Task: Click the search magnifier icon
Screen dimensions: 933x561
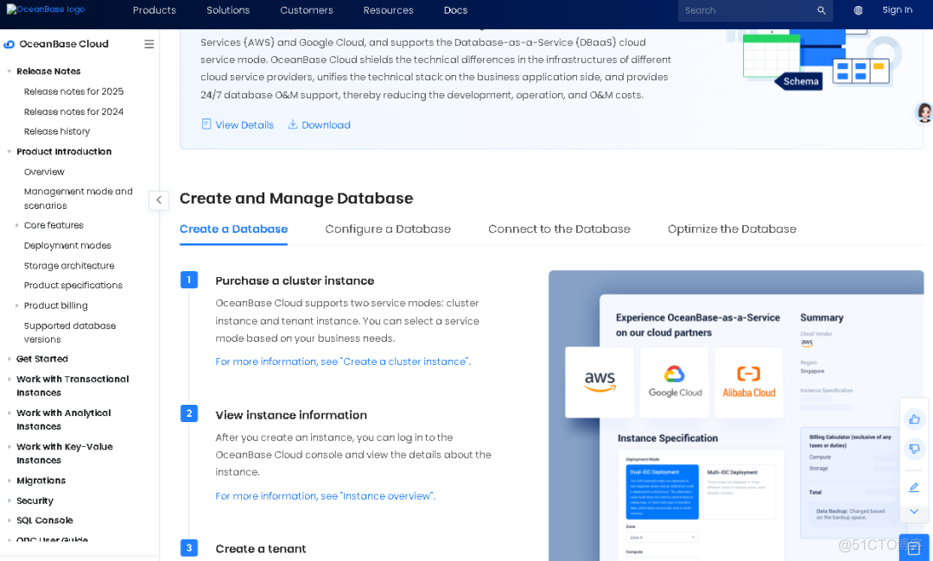Action: coord(821,10)
